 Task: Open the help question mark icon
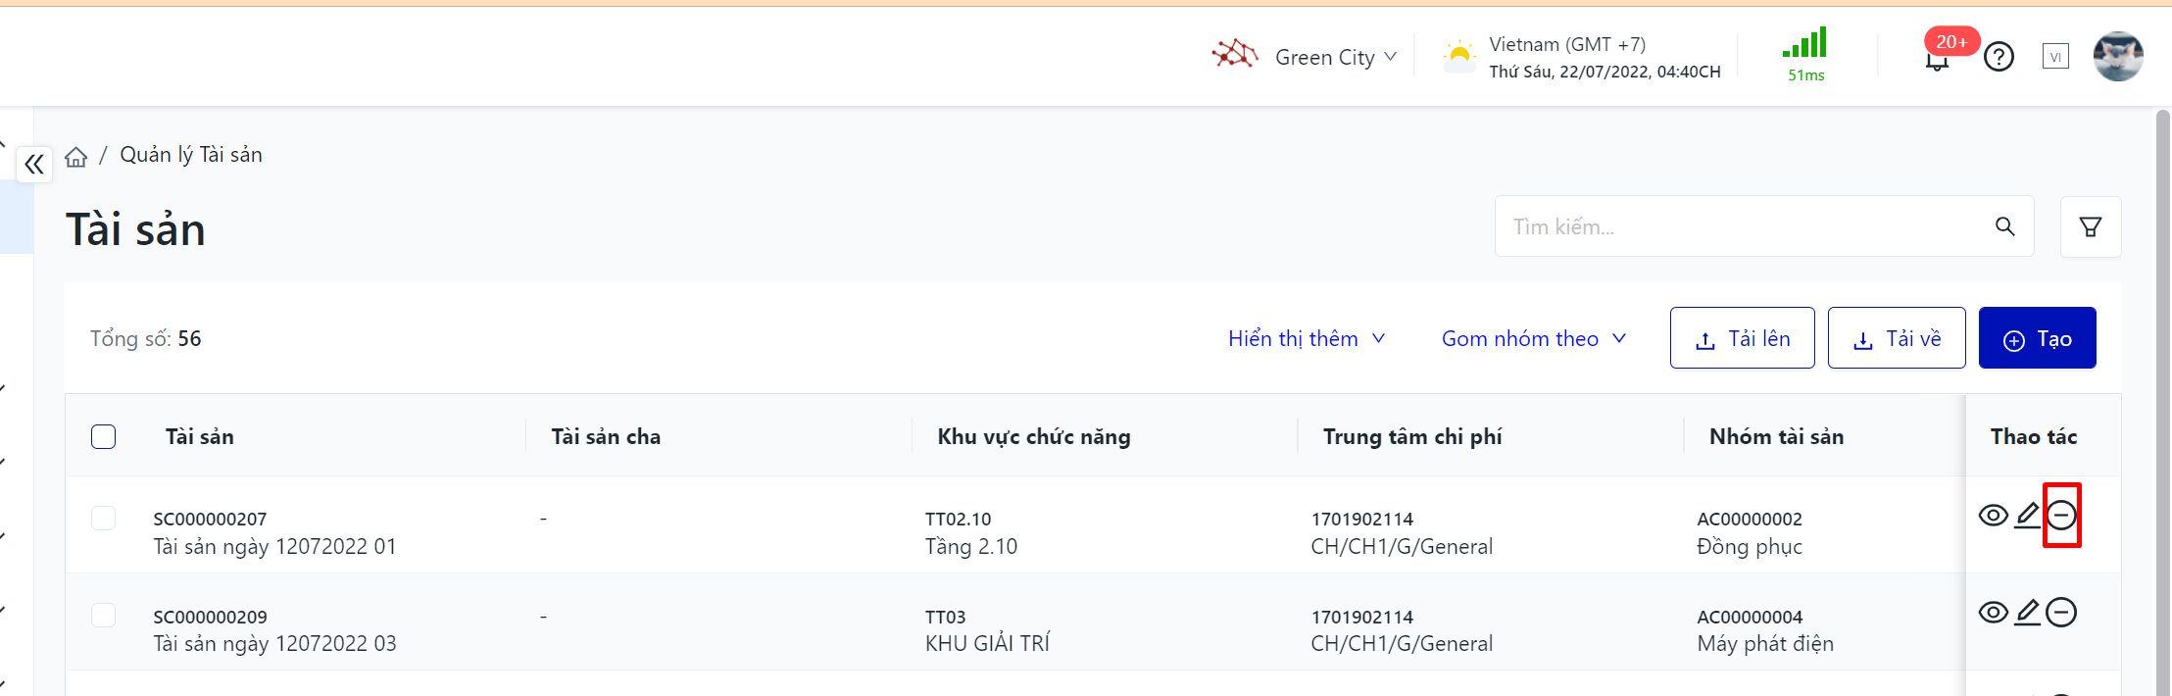pyautogui.click(x=1999, y=57)
